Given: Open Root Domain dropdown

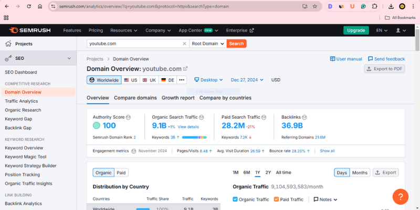Looking at the screenshot, I should click(208, 44).
